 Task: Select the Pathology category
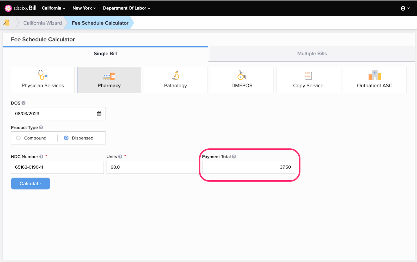click(x=175, y=80)
